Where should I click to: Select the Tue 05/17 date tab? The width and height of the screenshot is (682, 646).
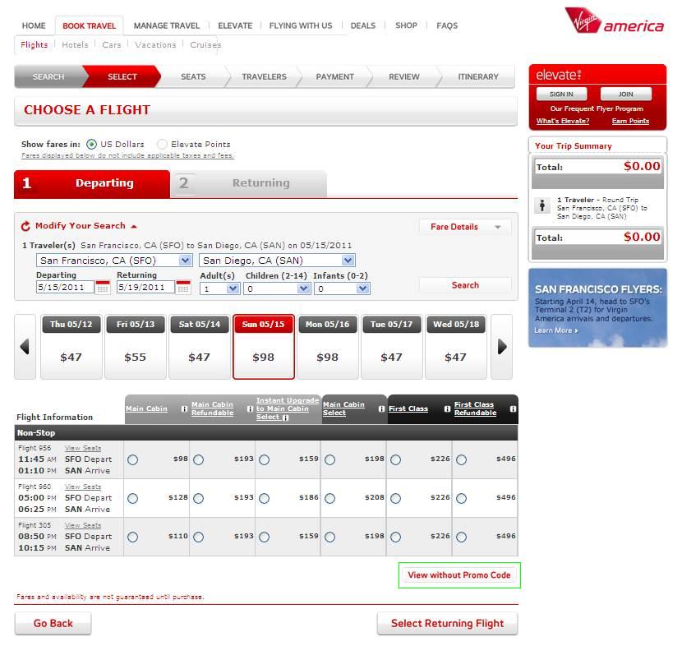[x=391, y=347]
